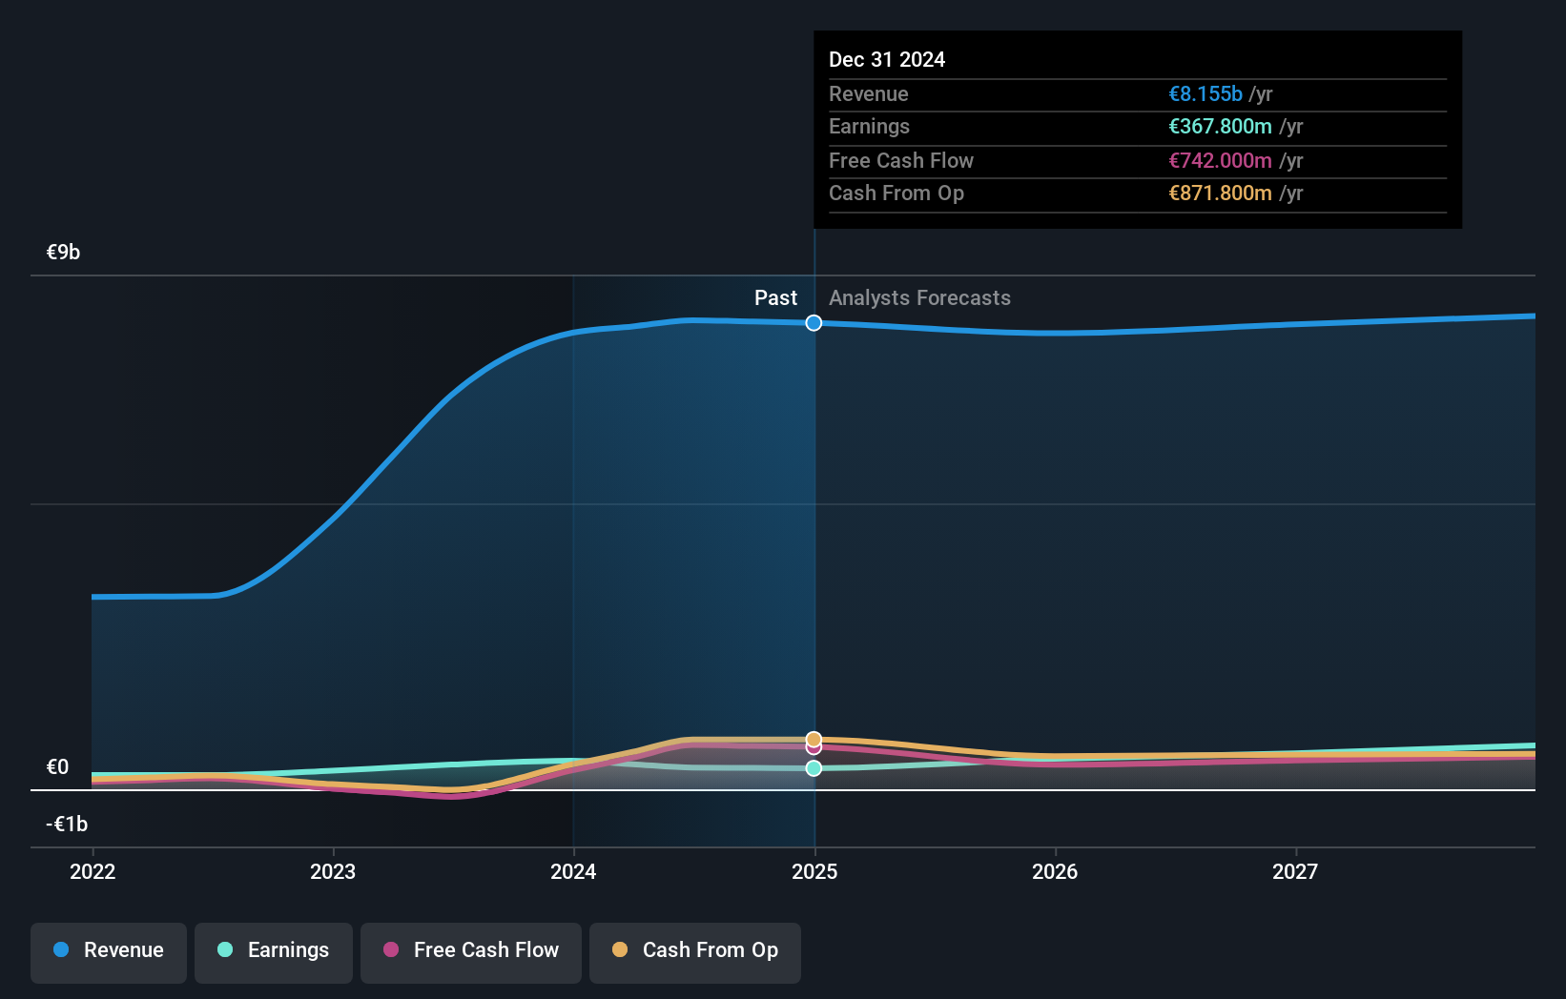Click the 2022 x-axis label

(93, 871)
